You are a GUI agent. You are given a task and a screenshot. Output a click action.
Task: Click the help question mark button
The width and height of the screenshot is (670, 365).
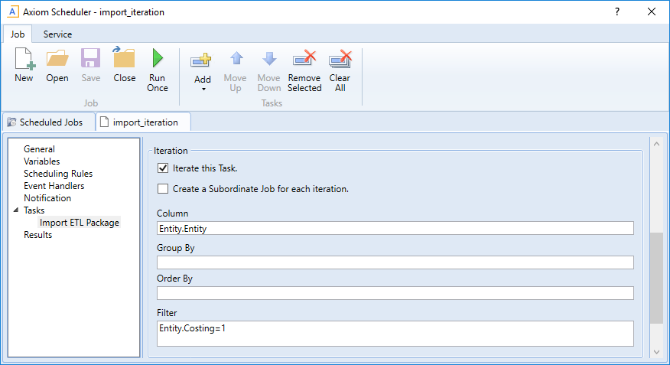[x=616, y=11]
